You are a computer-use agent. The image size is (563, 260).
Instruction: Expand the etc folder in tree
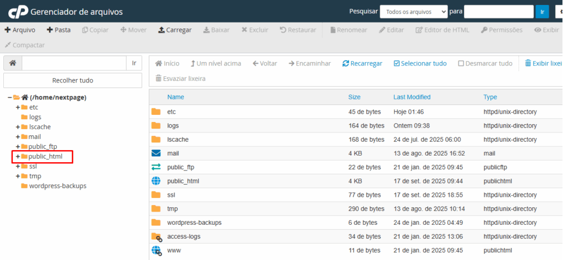pyautogui.click(x=18, y=107)
